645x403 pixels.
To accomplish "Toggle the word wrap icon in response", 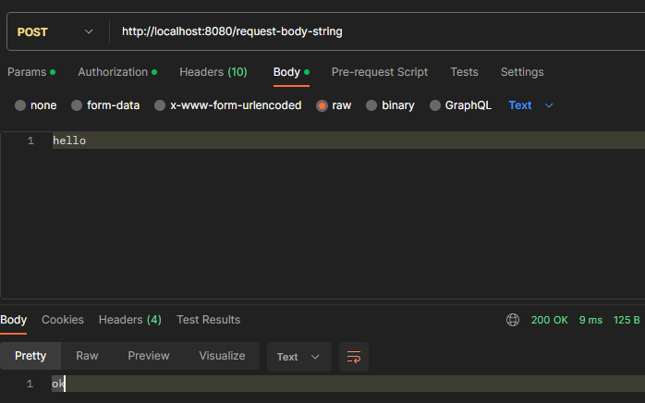I will tap(354, 357).
